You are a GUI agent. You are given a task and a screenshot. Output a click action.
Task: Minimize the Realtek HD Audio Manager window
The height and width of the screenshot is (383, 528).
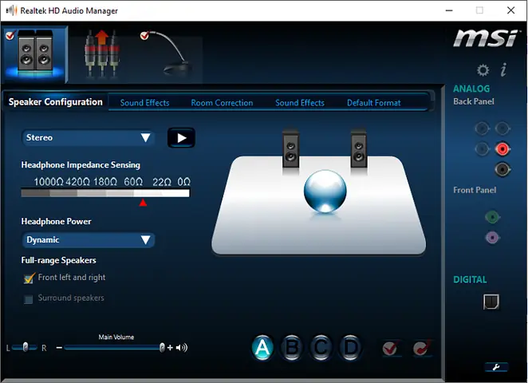[449, 10]
